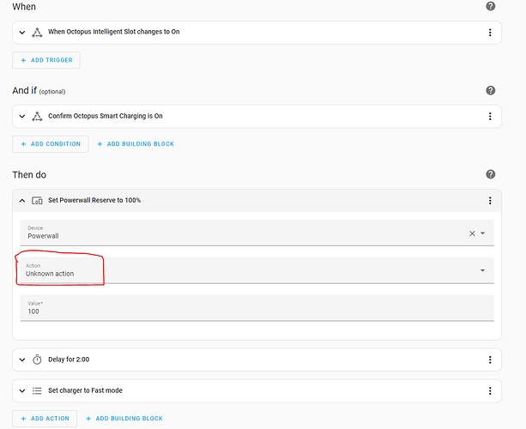Open the Set charger to Fast mode overflow menu
Screen dimensions: 526x429
(490, 390)
